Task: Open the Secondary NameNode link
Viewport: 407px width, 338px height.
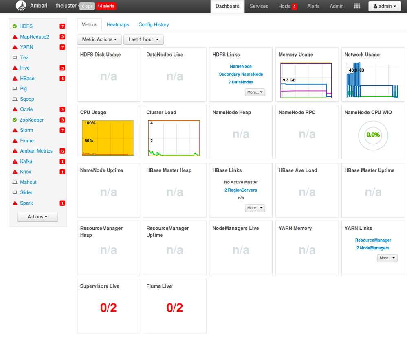Action: coord(241,74)
